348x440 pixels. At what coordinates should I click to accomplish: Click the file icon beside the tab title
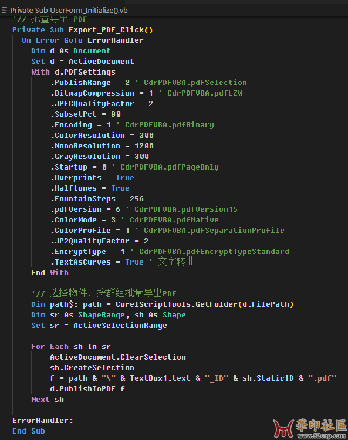4,11
